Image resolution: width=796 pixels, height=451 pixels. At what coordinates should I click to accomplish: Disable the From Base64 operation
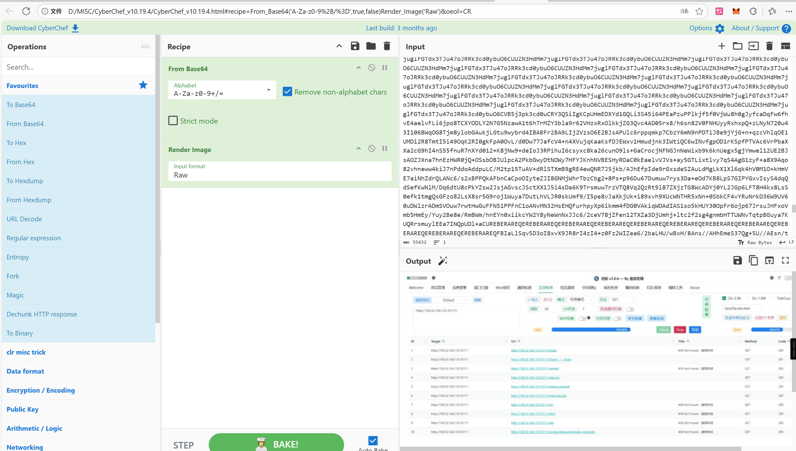[371, 68]
